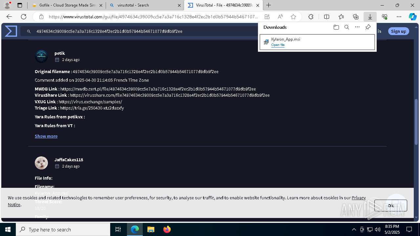Image resolution: width=420 pixels, height=236 pixels.
Task: Open downloads folder from Downloads panel
Action: [x=336, y=27]
